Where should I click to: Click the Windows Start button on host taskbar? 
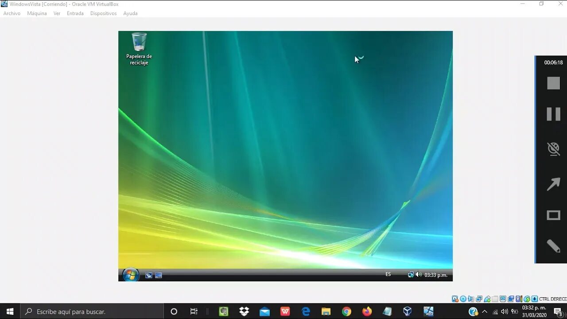click(9, 311)
